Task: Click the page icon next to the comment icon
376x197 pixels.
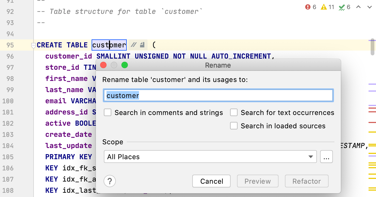Action: (142, 45)
